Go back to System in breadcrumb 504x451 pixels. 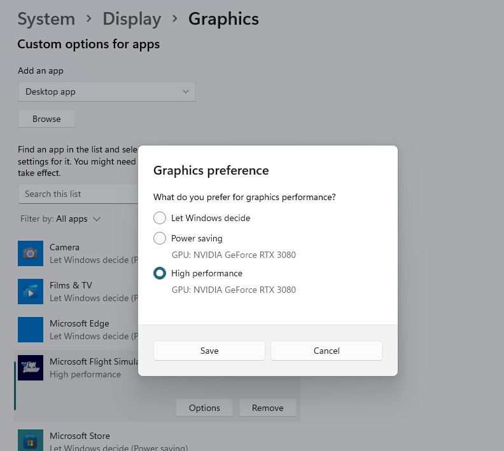coord(46,19)
